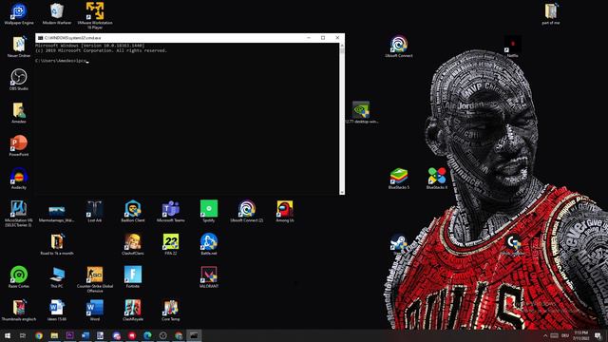
Task: Open File Explorer from the taskbar
Action: click(x=54, y=335)
